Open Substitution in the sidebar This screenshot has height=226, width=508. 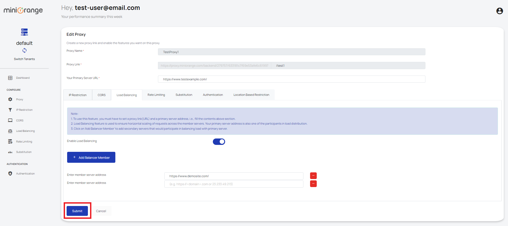click(24, 152)
